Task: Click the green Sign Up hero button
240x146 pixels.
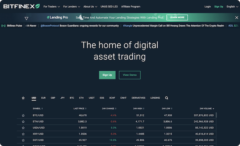Action: (107, 75)
